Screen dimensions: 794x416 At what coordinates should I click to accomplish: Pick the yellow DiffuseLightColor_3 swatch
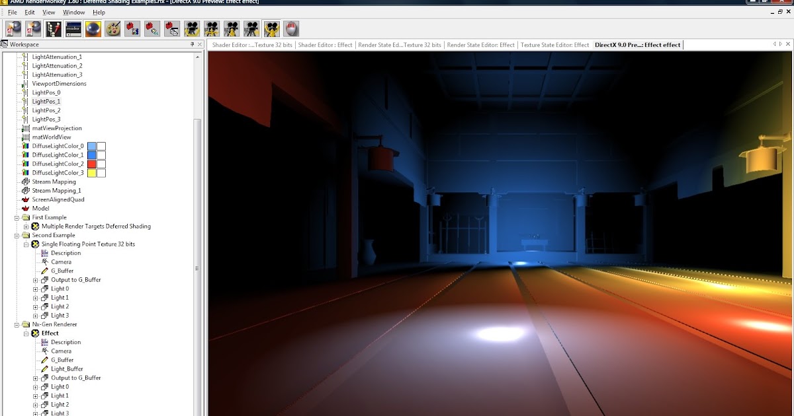tap(92, 173)
